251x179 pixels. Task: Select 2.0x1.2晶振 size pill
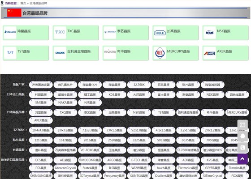[212, 130]
